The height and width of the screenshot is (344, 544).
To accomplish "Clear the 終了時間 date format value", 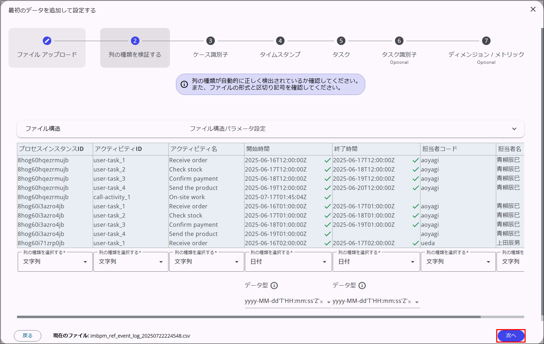I will (x=410, y=302).
